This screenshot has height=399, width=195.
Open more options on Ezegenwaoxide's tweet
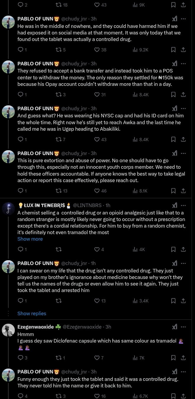coord(183,327)
